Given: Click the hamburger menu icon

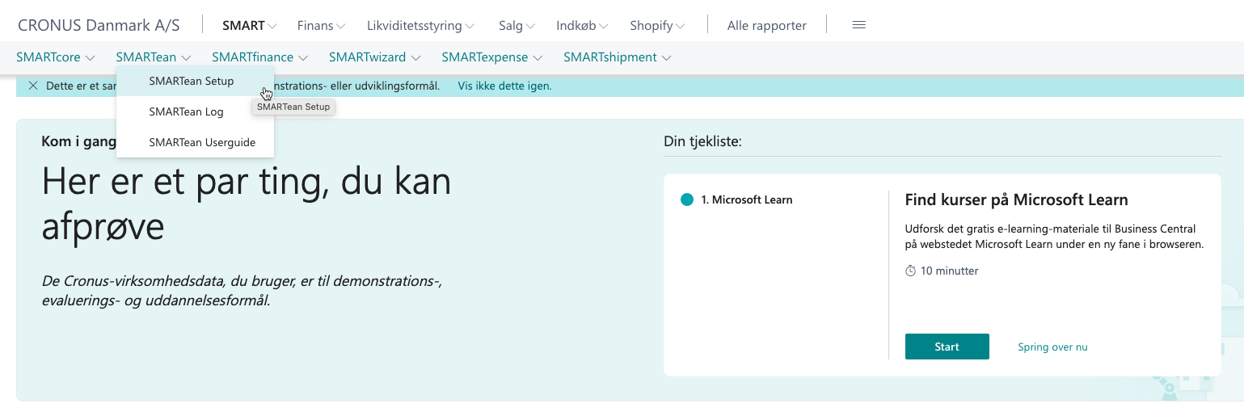Looking at the screenshot, I should pos(858,25).
